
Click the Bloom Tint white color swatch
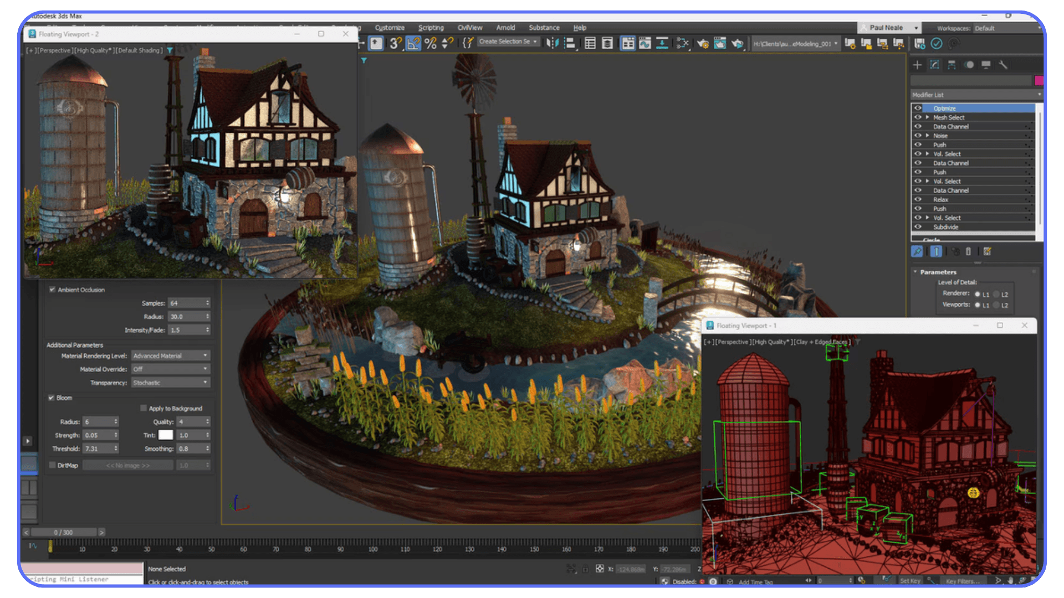(x=166, y=435)
